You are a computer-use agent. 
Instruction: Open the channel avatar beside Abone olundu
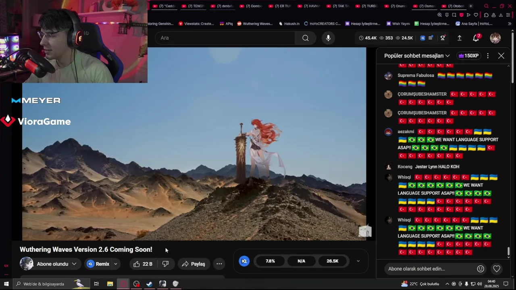(27, 264)
